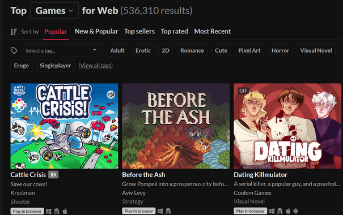Image resolution: width=343 pixels, height=215 pixels.
Task: Click the Windows icon under Before the Ash
Action: [160, 211]
